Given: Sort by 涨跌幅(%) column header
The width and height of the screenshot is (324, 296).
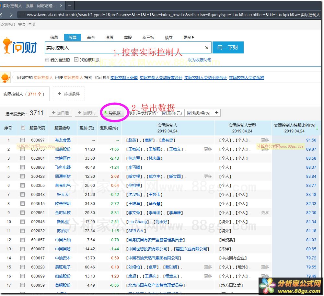Looking at the screenshot, I should [x=109, y=128].
